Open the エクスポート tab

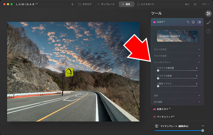145,4
